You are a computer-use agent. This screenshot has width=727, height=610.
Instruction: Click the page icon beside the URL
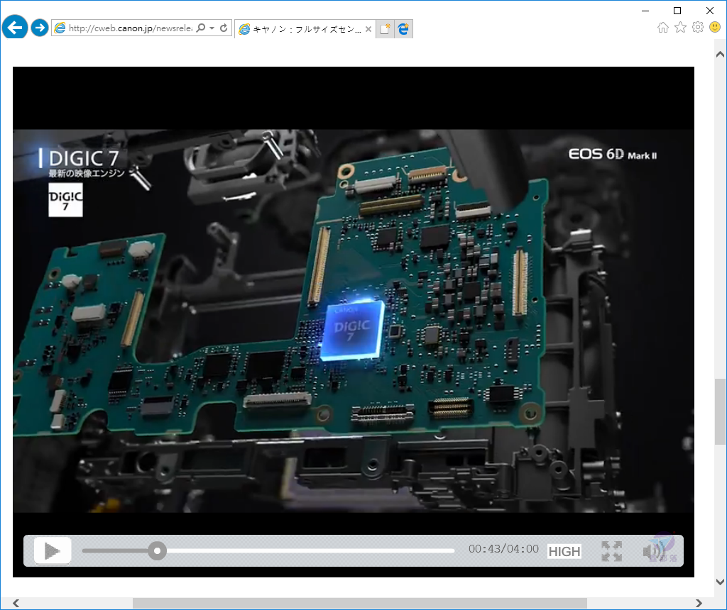pos(60,28)
